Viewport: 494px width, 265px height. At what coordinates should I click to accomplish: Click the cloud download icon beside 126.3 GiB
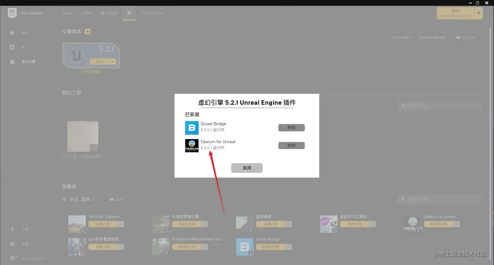458,38
